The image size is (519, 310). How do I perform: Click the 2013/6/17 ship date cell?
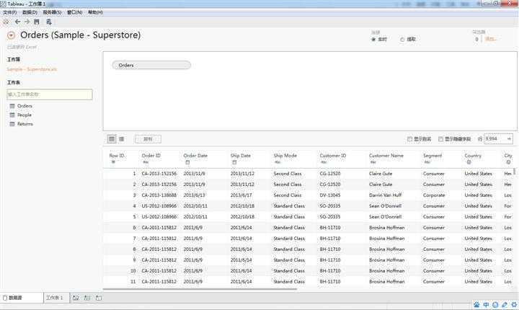pos(241,195)
